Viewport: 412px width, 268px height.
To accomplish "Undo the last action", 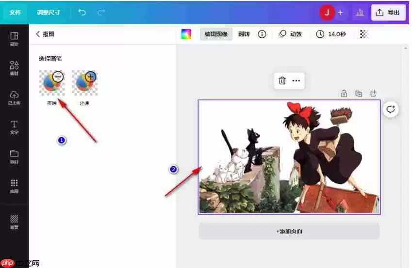I will pyautogui.click(x=82, y=12).
